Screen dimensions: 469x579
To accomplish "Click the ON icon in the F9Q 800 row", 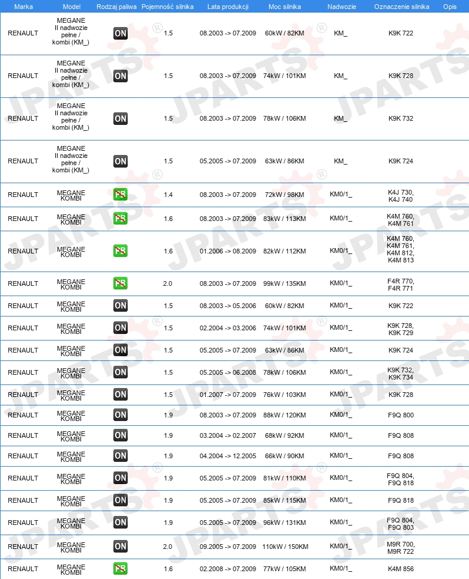I will 120,414.
